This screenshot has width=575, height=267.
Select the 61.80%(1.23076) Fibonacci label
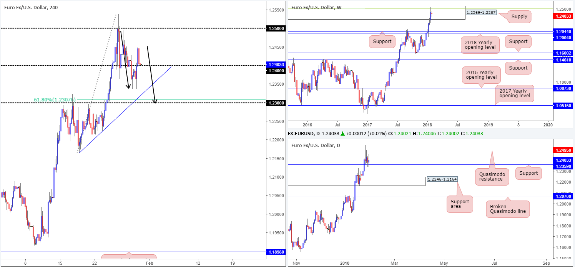(55, 100)
